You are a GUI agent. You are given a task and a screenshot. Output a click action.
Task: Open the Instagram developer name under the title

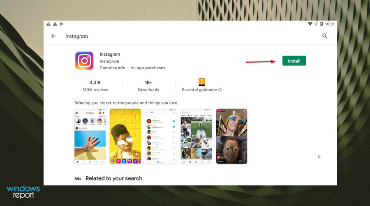[109, 61]
